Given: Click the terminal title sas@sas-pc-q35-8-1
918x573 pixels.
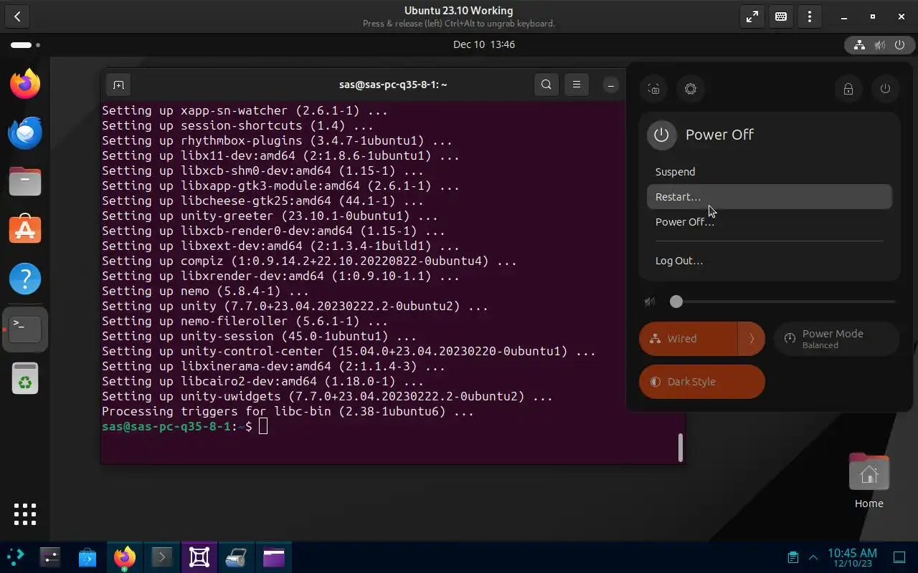Looking at the screenshot, I should point(393,85).
